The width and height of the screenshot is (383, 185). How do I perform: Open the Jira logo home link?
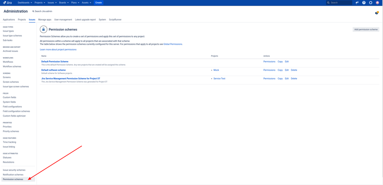coord(7,2)
